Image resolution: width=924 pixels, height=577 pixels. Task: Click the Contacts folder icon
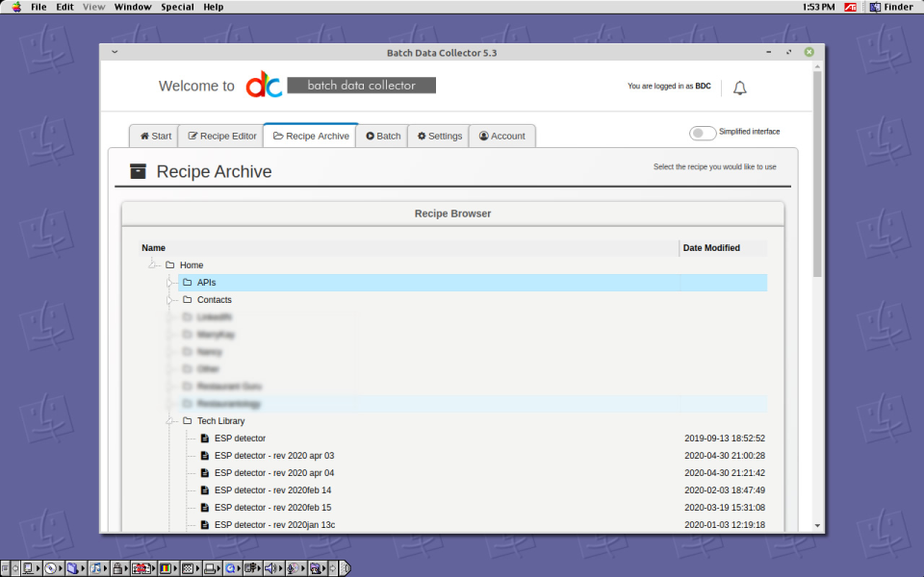pos(188,299)
